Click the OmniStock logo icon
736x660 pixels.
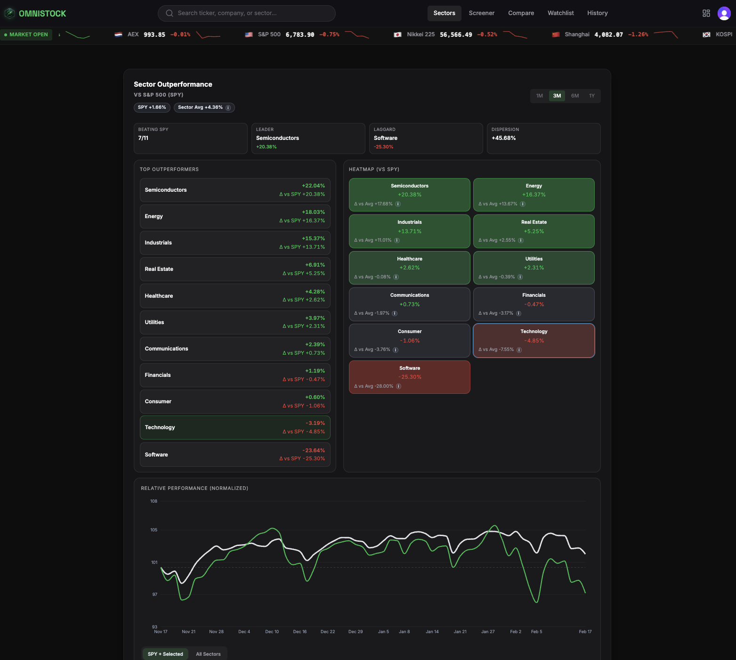(9, 13)
